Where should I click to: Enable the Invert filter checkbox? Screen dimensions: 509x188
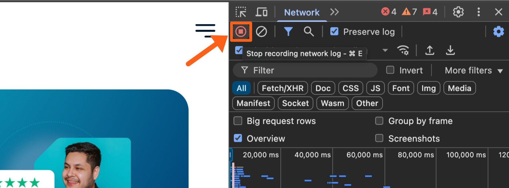click(x=390, y=70)
